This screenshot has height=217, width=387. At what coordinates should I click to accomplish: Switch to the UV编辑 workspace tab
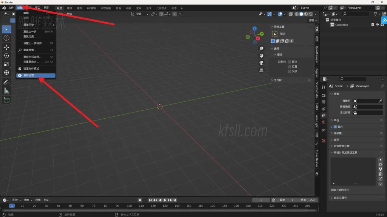point(91,8)
